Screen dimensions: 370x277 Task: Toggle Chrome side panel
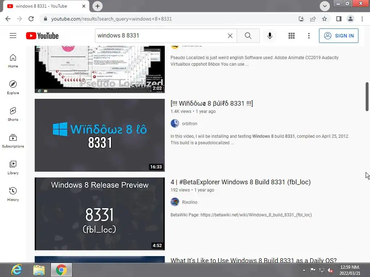(x=339, y=19)
